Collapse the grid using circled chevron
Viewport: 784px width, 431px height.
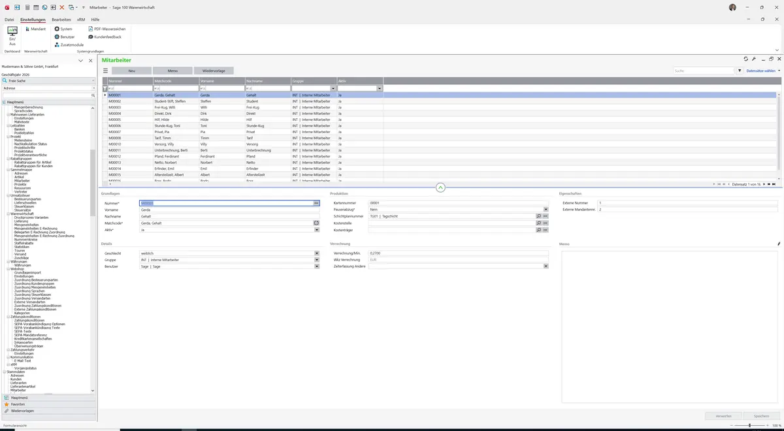coord(440,187)
